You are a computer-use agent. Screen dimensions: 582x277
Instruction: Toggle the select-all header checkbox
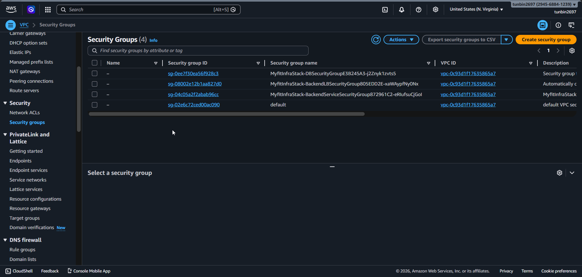pyautogui.click(x=95, y=63)
